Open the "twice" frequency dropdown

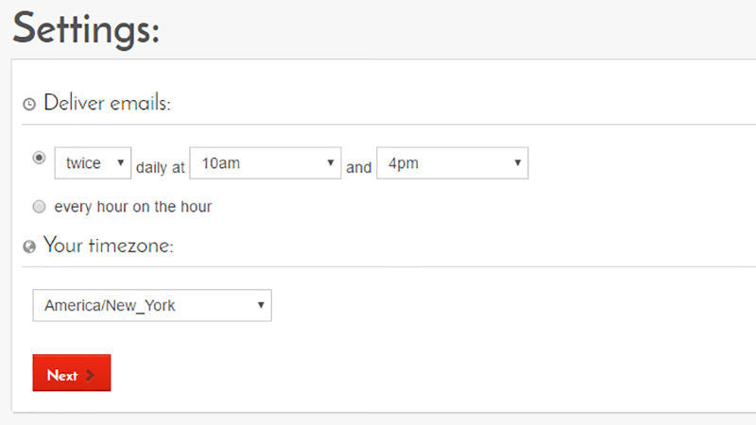[92, 163]
